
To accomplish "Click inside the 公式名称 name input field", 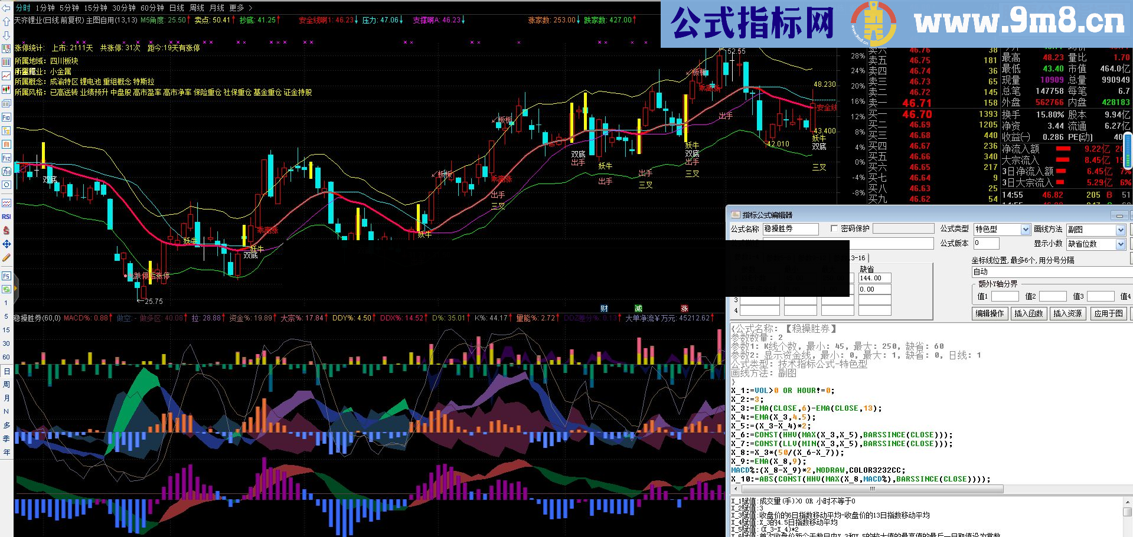I will click(790, 229).
